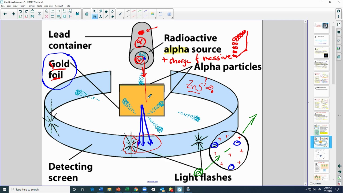Open the Insert menu
The width and height of the screenshot is (343, 193).
[23, 6]
